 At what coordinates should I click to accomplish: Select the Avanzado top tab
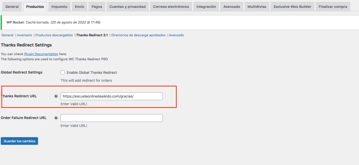pyautogui.click(x=232, y=7)
